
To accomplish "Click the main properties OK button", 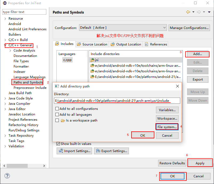I will (172, 176).
